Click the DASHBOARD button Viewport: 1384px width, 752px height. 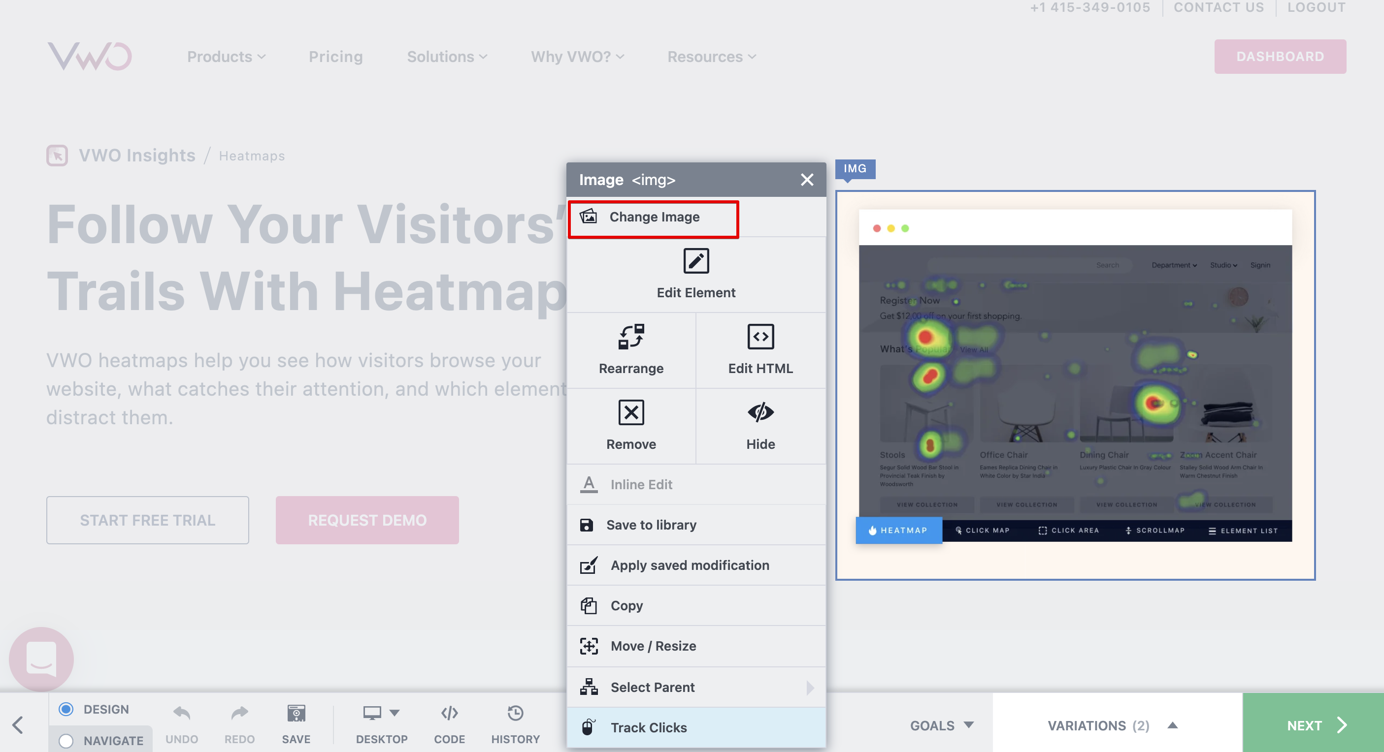click(x=1280, y=57)
